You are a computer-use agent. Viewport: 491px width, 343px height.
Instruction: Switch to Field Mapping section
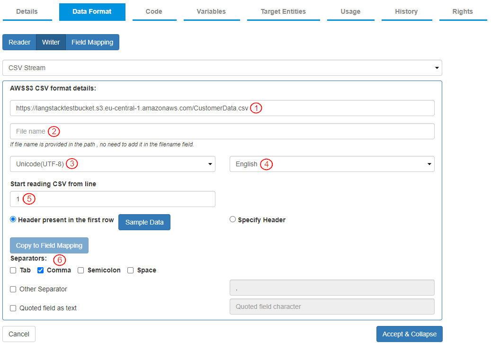click(x=92, y=42)
